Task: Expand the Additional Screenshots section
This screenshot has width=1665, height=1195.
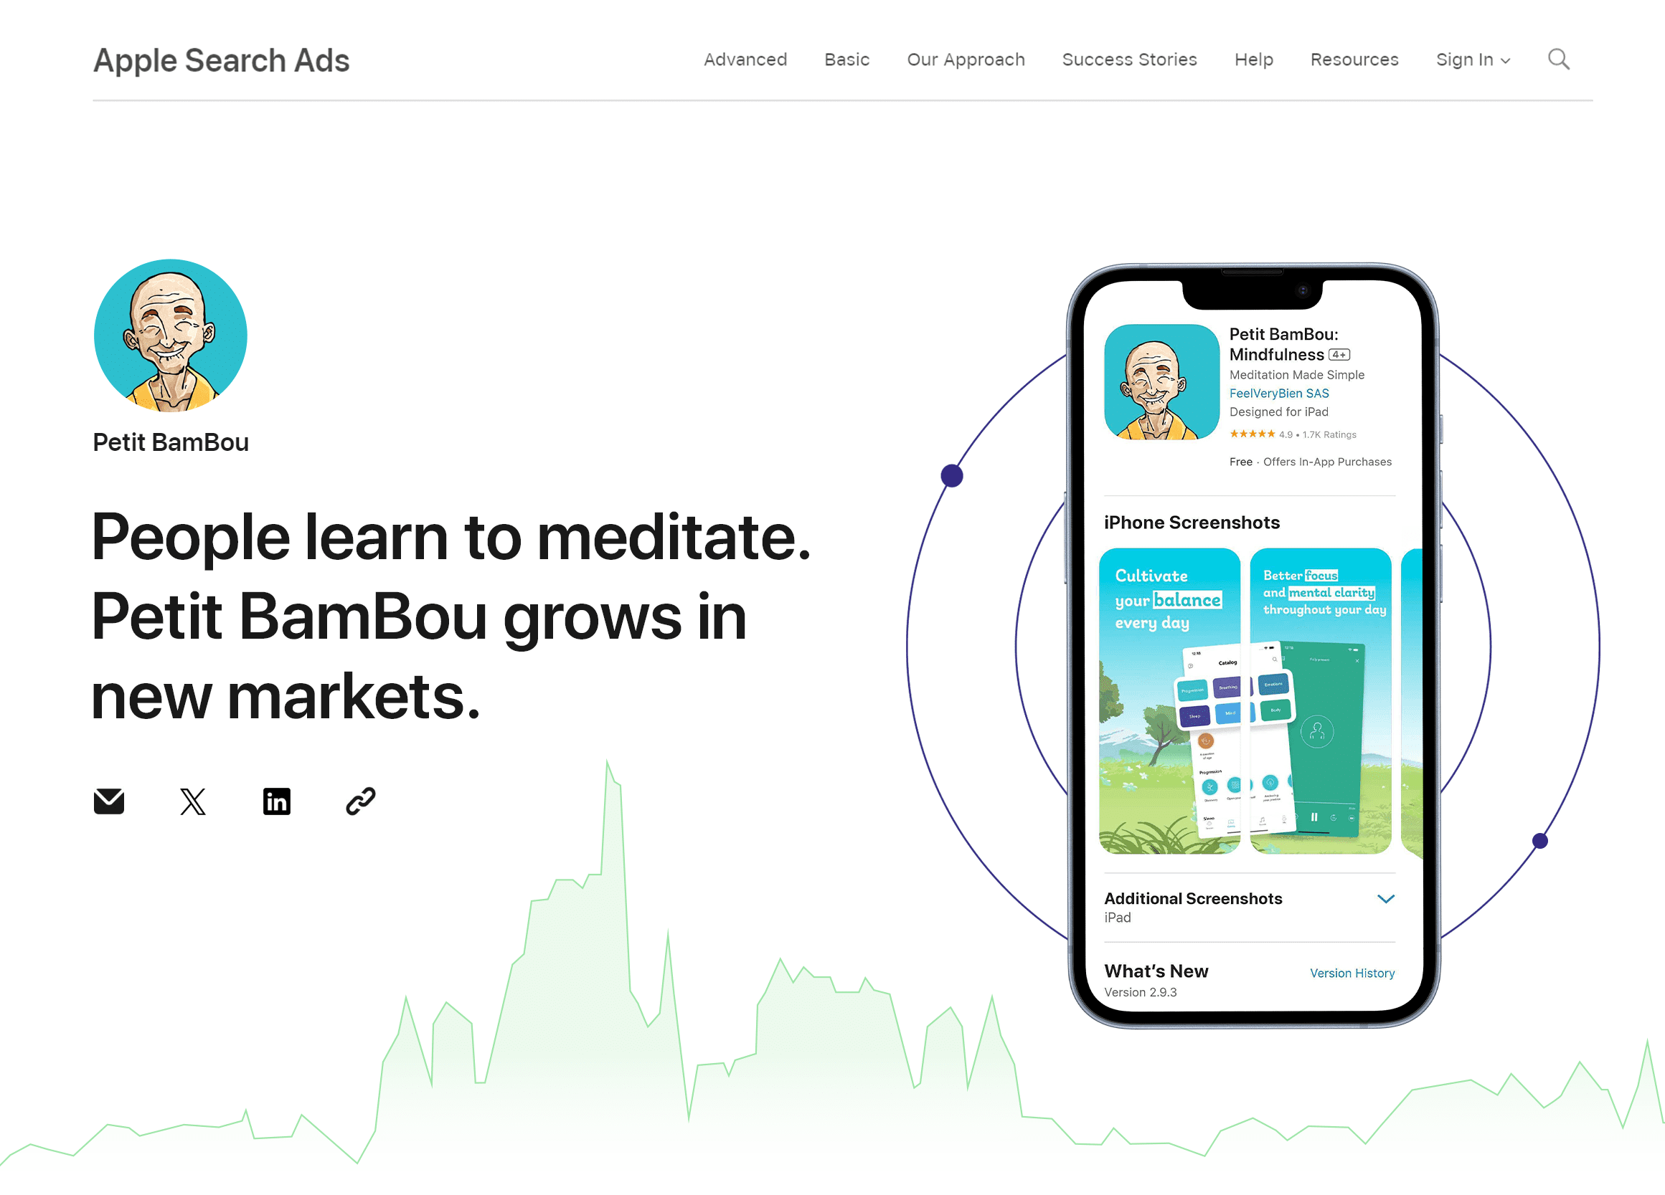Action: coord(1386,897)
